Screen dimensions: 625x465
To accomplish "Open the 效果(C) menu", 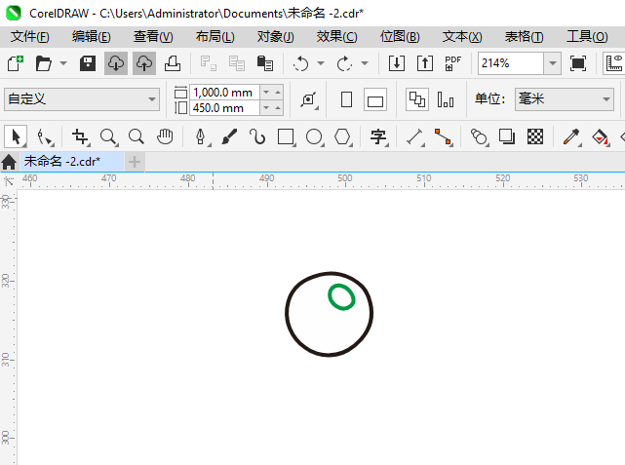I will pos(336,36).
